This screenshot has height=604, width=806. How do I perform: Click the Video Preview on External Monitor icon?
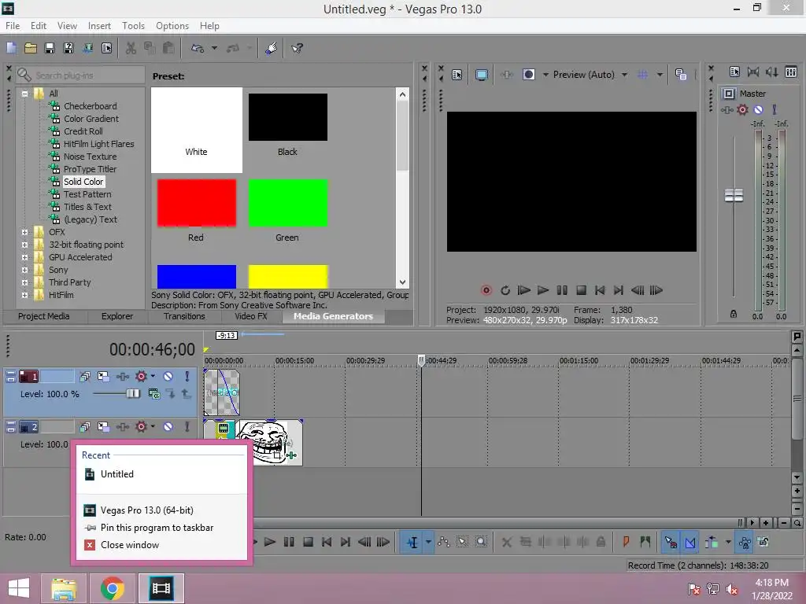[x=482, y=75]
